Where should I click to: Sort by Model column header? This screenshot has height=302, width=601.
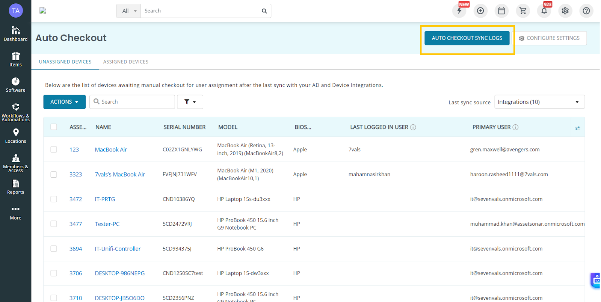tap(228, 127)
